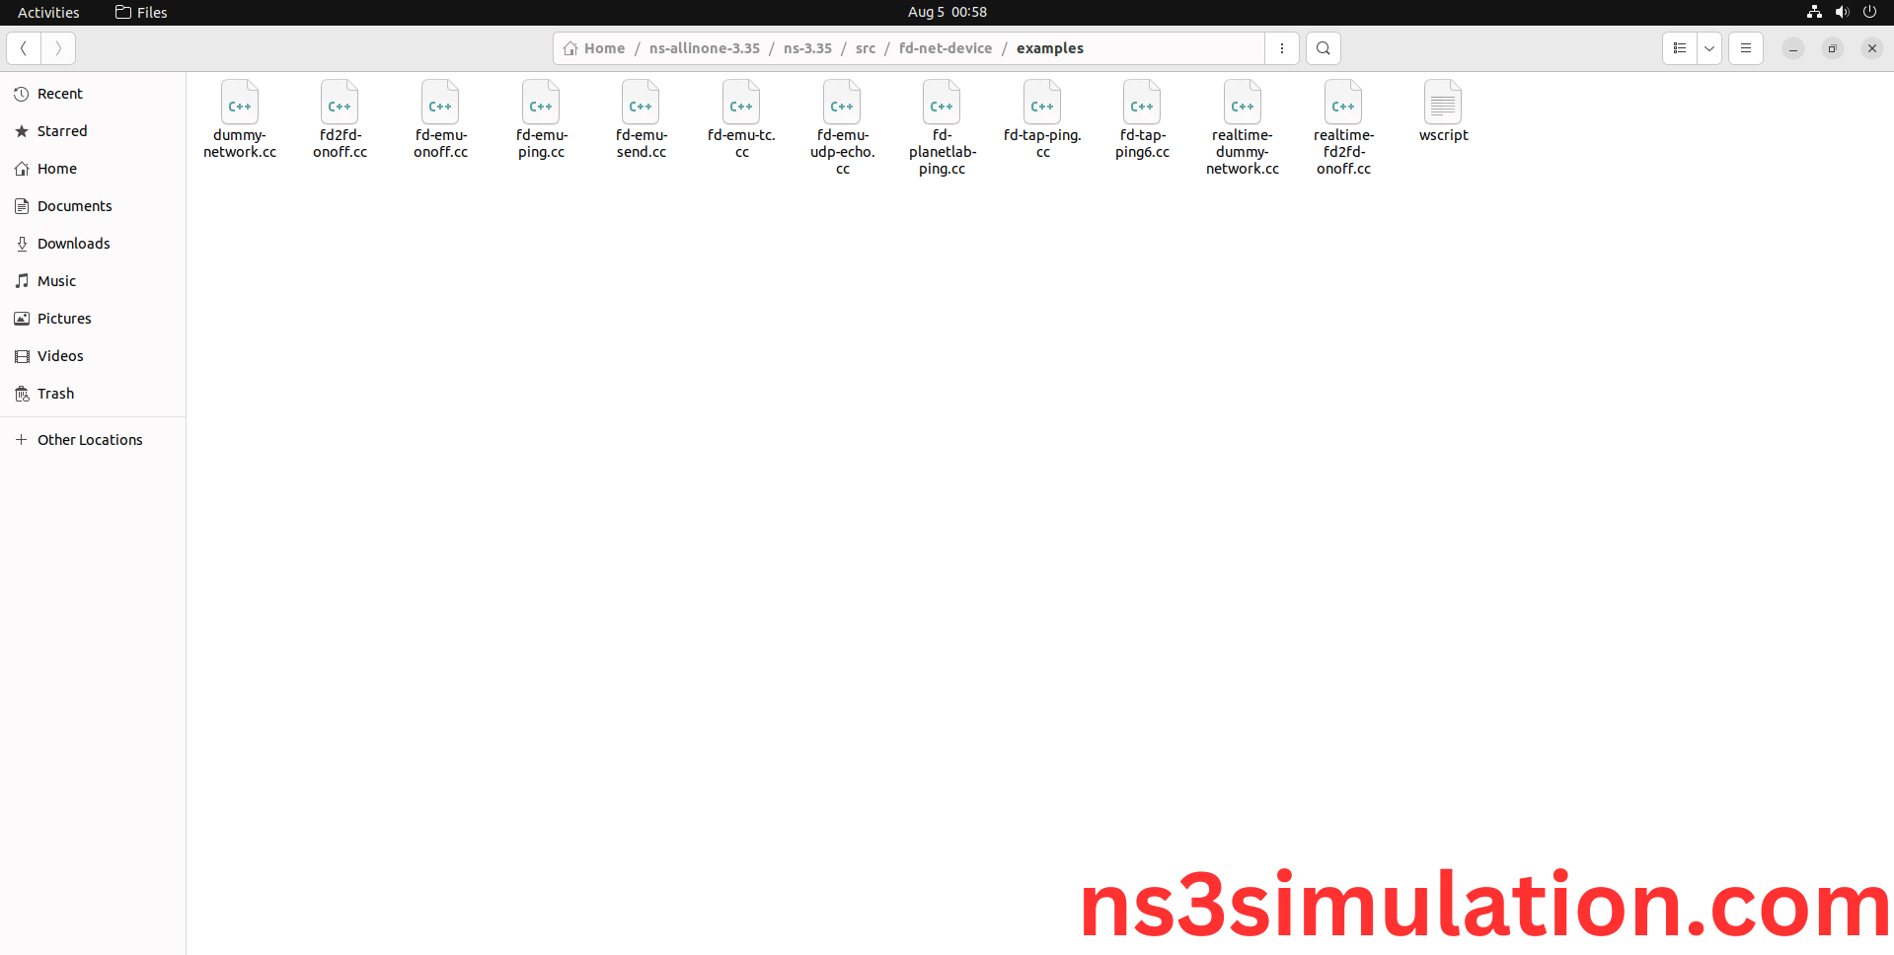Image resolution: width=1894 pixels, height=955 pixels.
Task: Select the fd-emu-ping.cc file icon
Action: click(x=541, y=104)
